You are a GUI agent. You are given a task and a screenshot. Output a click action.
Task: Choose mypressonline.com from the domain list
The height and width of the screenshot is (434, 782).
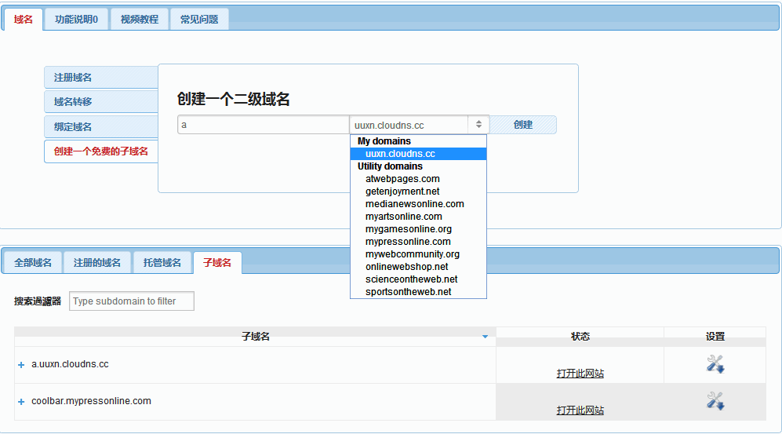click(x=408, y=242)
